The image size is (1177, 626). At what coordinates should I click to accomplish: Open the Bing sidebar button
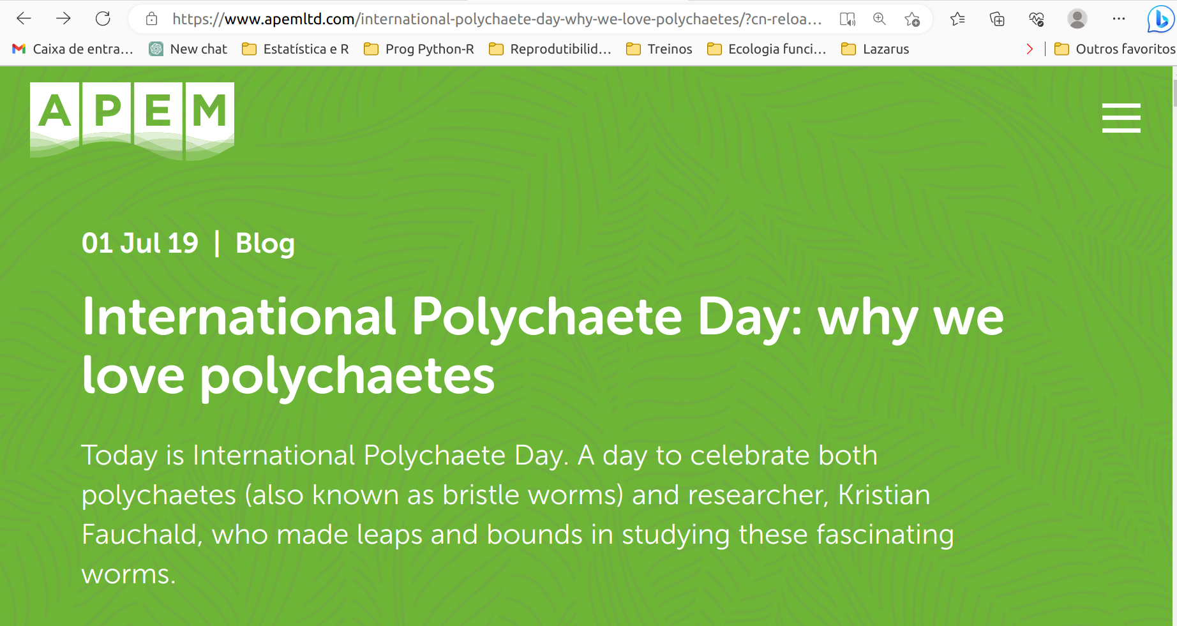(x=1160, y=19)
